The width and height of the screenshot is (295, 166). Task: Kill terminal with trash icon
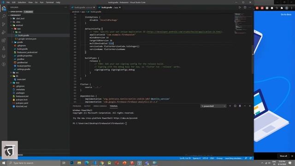click(240, 106)
